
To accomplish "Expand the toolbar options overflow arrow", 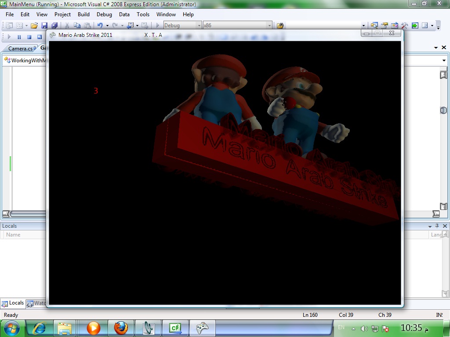I will [x=438, y=28].
